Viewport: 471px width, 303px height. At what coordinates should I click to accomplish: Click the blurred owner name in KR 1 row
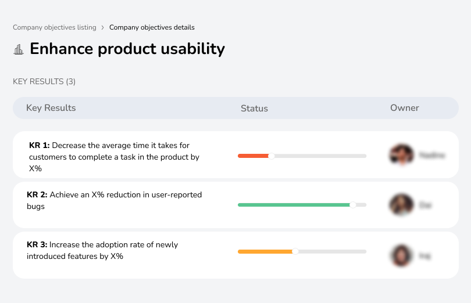432,155
